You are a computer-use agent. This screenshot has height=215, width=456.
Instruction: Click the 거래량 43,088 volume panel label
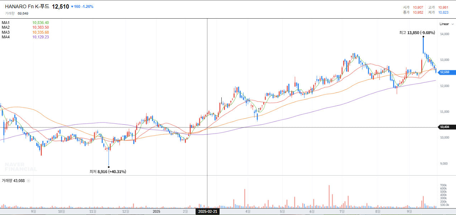point(13,181)
